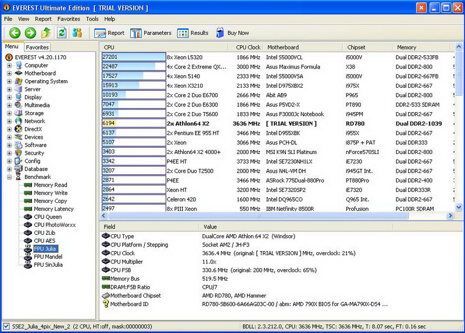Expand the Motherboard tree node

point(9,73)
